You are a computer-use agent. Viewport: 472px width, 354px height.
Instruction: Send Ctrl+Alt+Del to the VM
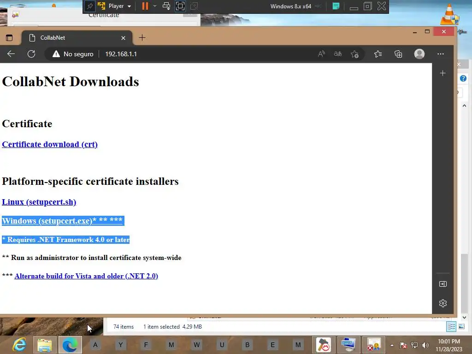(166, 6)
